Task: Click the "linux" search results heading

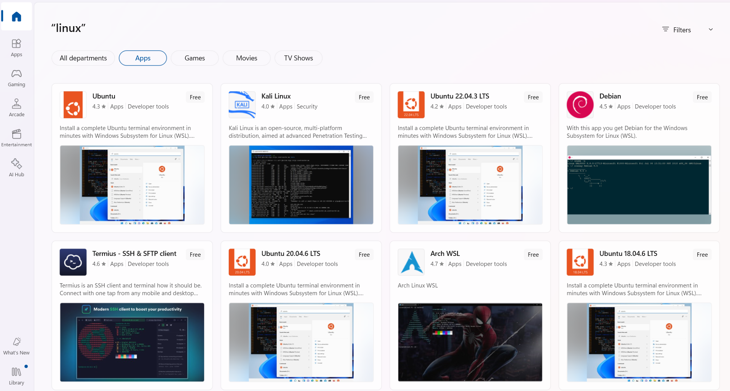Action: (x=68, y=28)
